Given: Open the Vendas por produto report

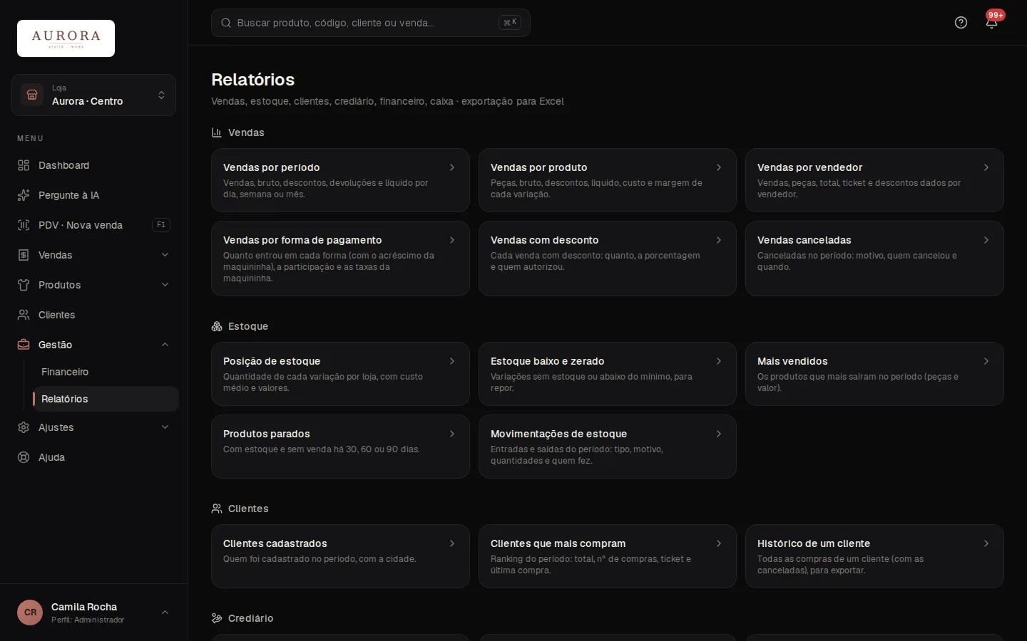Looking at the screenshot, I should pos(608,180).
